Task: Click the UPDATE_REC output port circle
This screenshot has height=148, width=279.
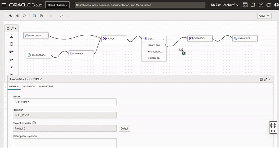Action: (167, 45)
